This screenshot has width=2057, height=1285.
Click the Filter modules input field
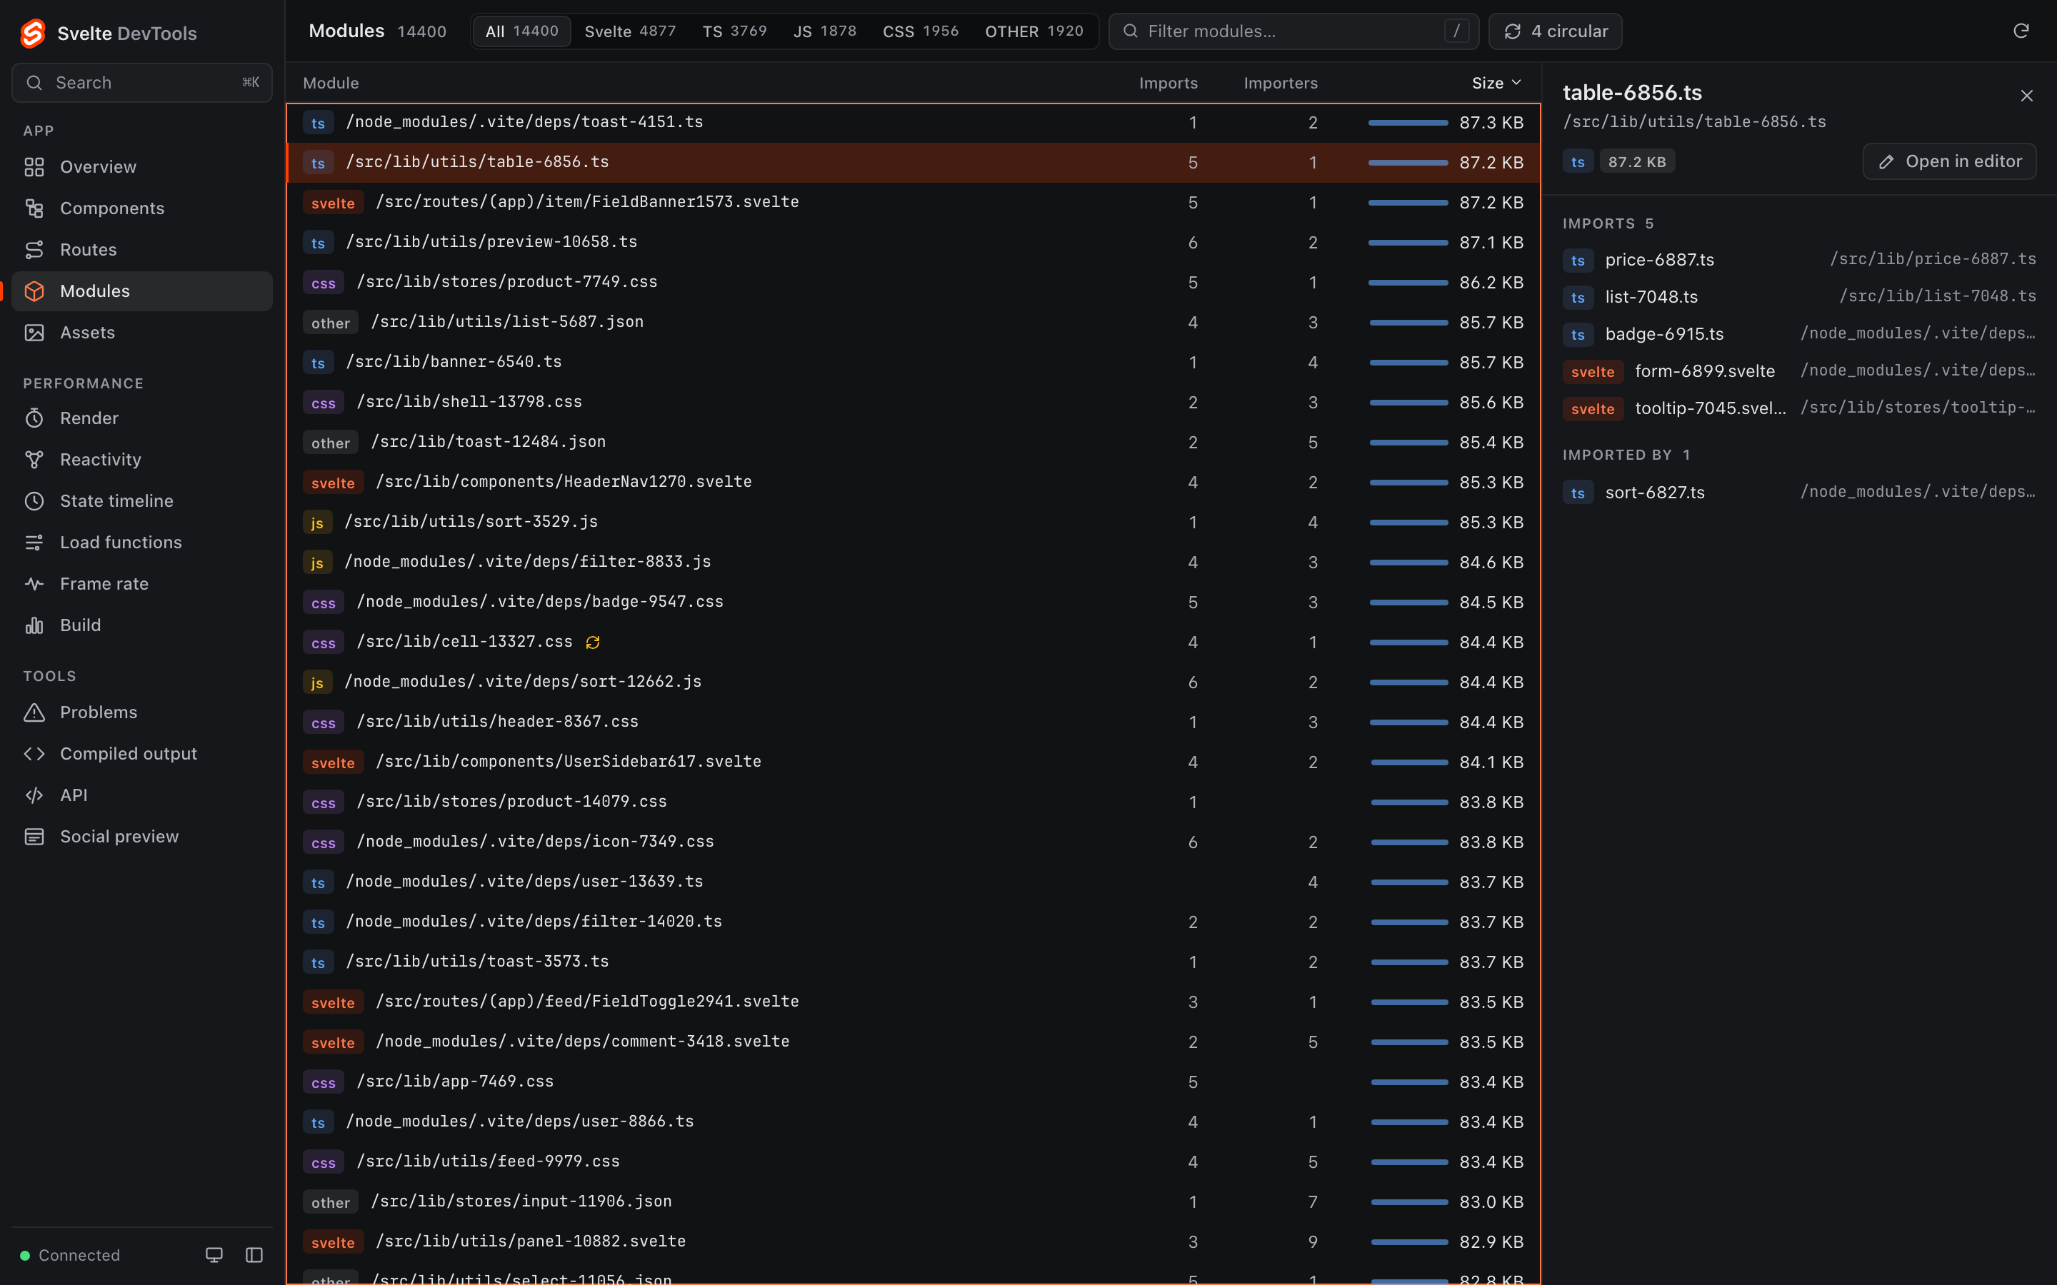click(1293, 31)
